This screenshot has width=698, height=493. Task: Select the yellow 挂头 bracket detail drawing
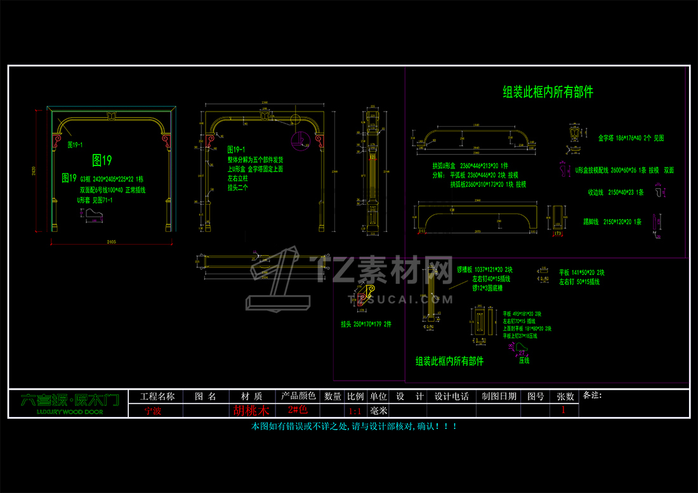(365, 296)
